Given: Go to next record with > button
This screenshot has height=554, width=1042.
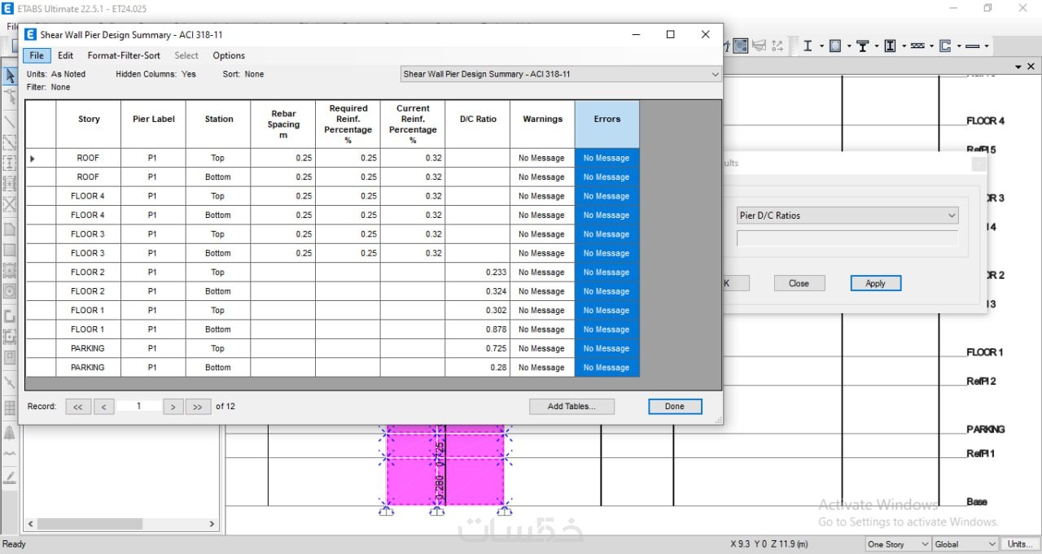Looking at the screenshot, I should (173, 407).
